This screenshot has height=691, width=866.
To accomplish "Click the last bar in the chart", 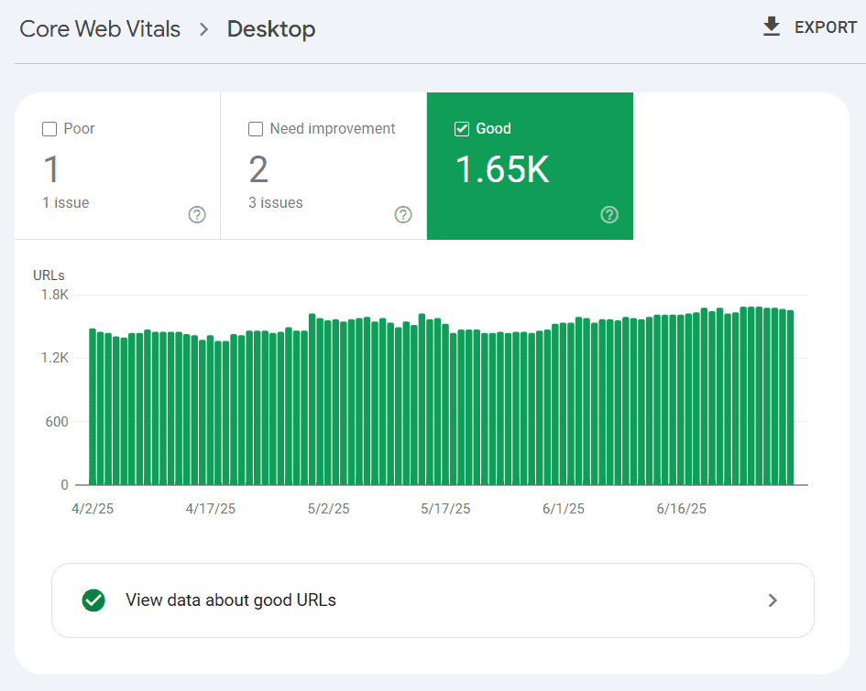I will pos(790,397).
